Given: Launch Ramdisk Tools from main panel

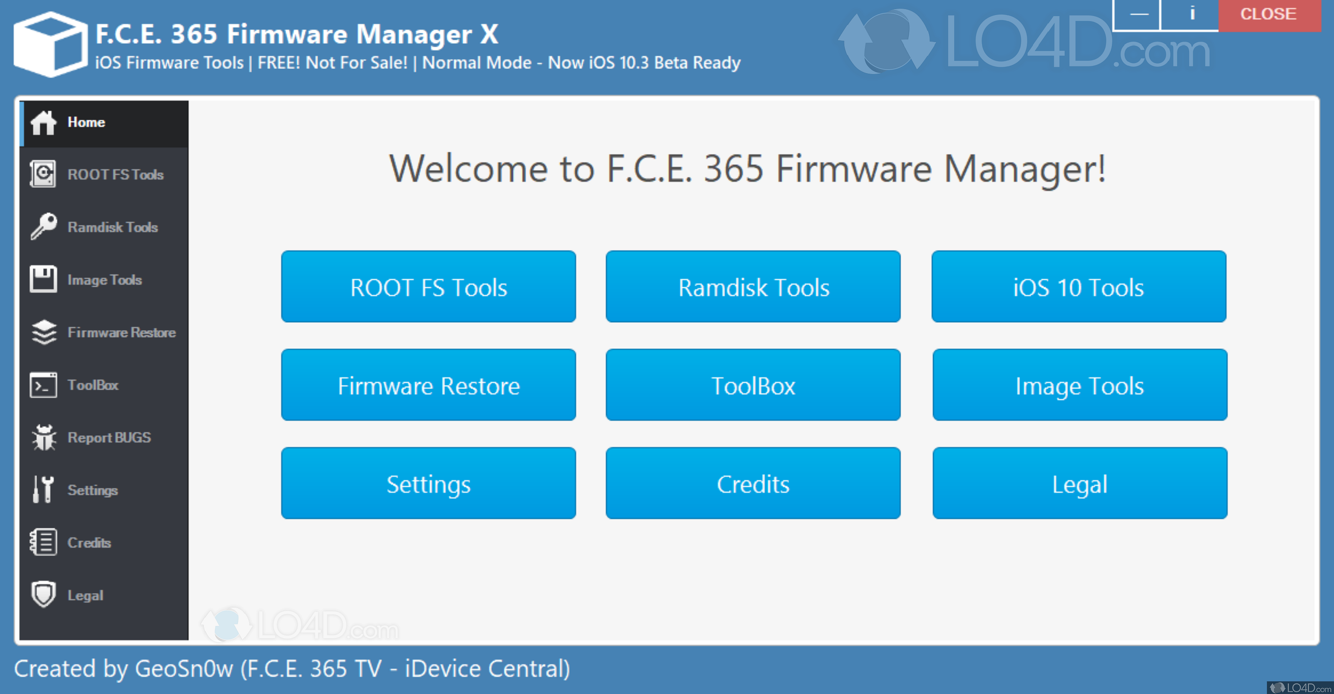Looking at the screenshot, I should pyautogui.click(x=753, y=286).
